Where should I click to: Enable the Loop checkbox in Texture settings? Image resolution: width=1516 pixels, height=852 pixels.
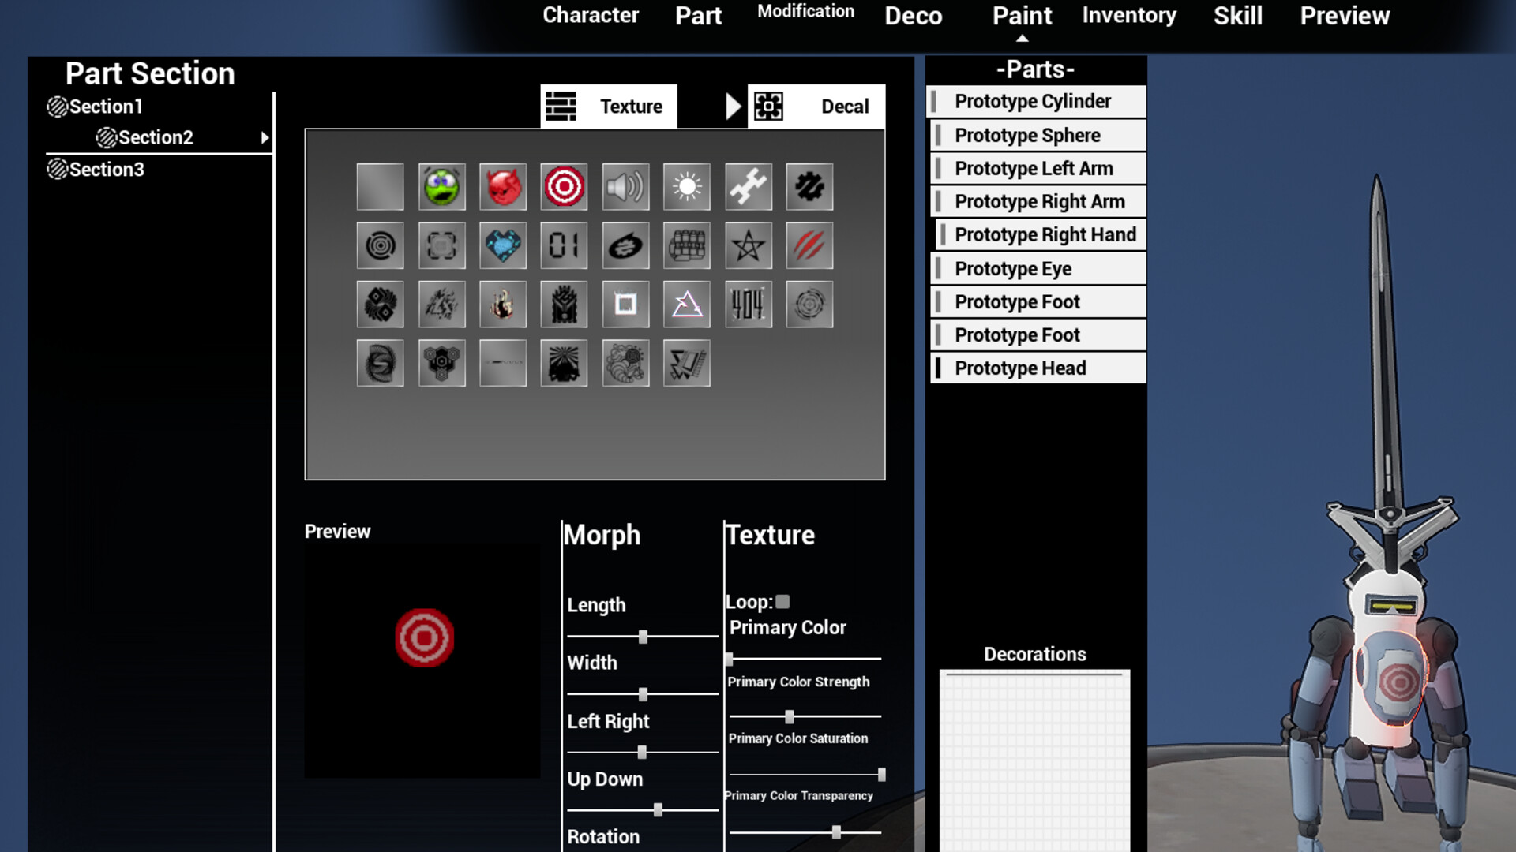[782, 601]
